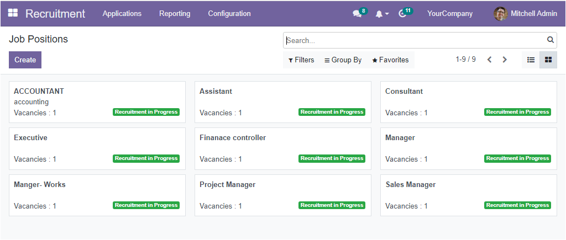
Task: Open the apps grid home menu
Action: (13, 13)
